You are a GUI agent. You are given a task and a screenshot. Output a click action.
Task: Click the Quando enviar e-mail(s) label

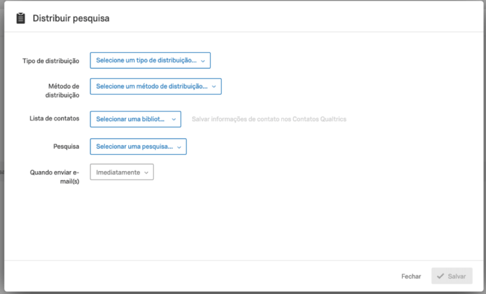point(55,176)
